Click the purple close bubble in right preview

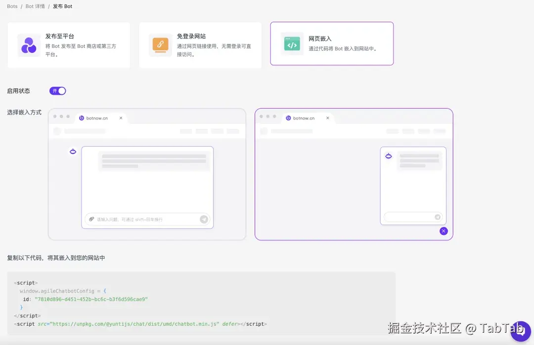tap(444, 231)
